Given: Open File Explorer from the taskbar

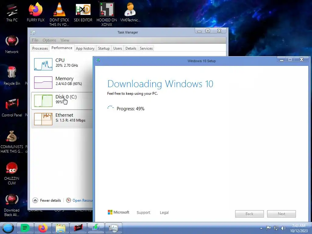Looking at the screenshot, I should [x=61, y=228].
